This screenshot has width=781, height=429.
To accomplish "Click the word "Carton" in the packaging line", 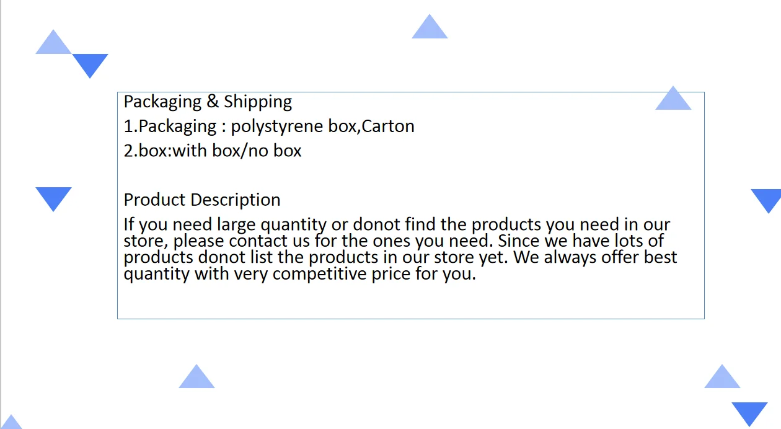I will pyautogui.click(x=388, y=126).
